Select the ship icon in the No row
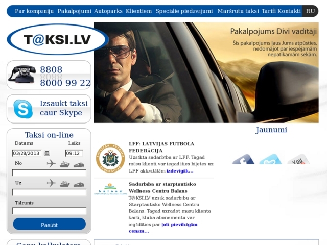This screenshot has width=327, height=245. coord(65,164)
